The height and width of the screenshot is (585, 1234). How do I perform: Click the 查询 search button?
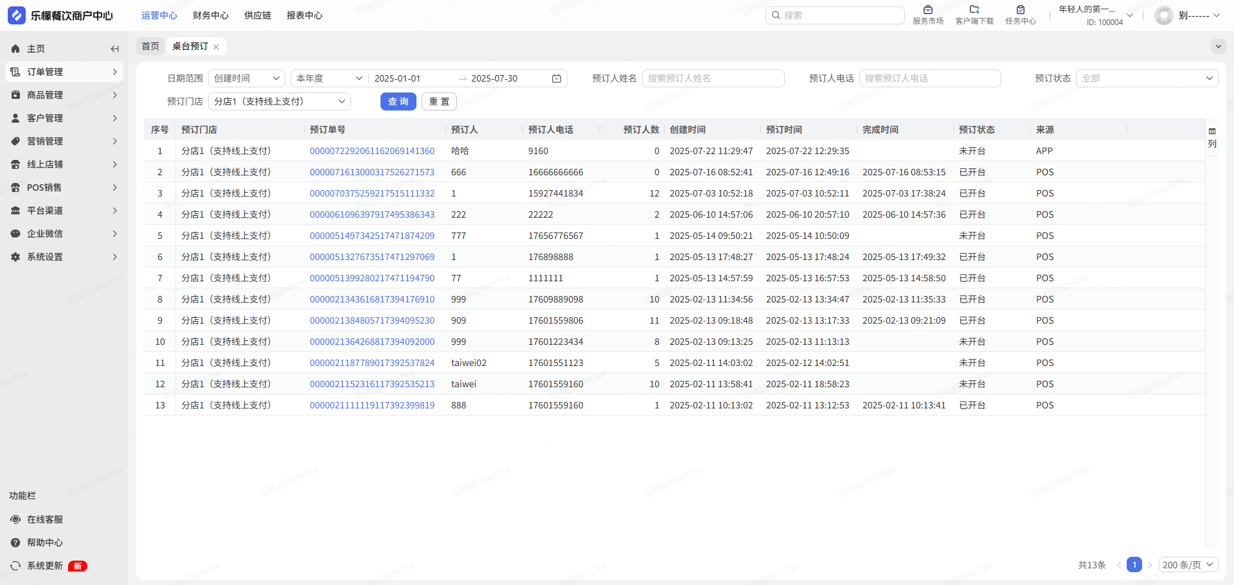(398, 101)
